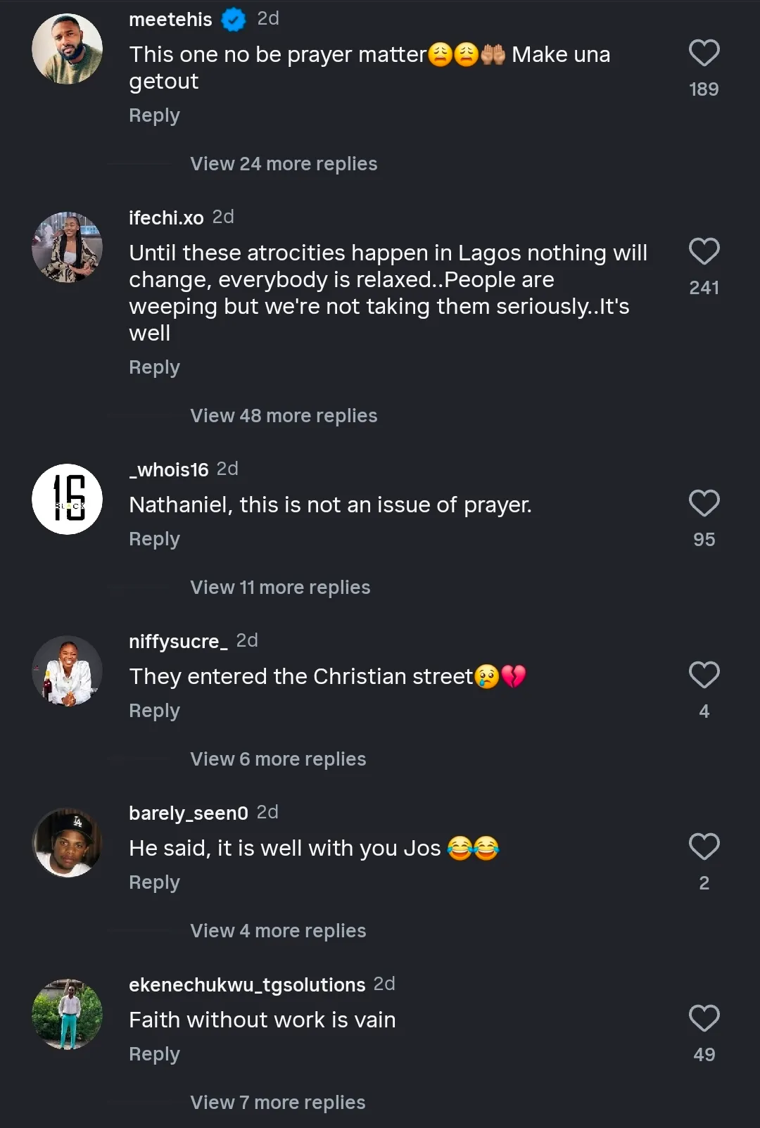Show 'View 48 more replies' thread
Image resolution: width=760 pixels, height=1128 pixels.
(x=284, y=416)
